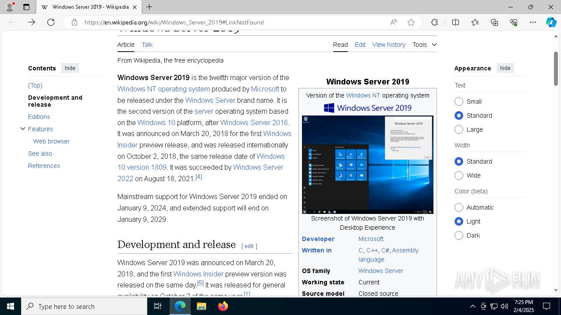Screen dimensions: 561x315
Task: Launch Firefox from the taskbar
Action: tap(223, 306)
